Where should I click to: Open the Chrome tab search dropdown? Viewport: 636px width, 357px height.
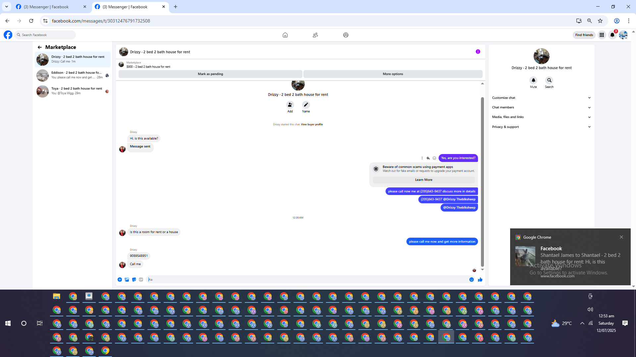pyautogui.click(x=7, y=7)
